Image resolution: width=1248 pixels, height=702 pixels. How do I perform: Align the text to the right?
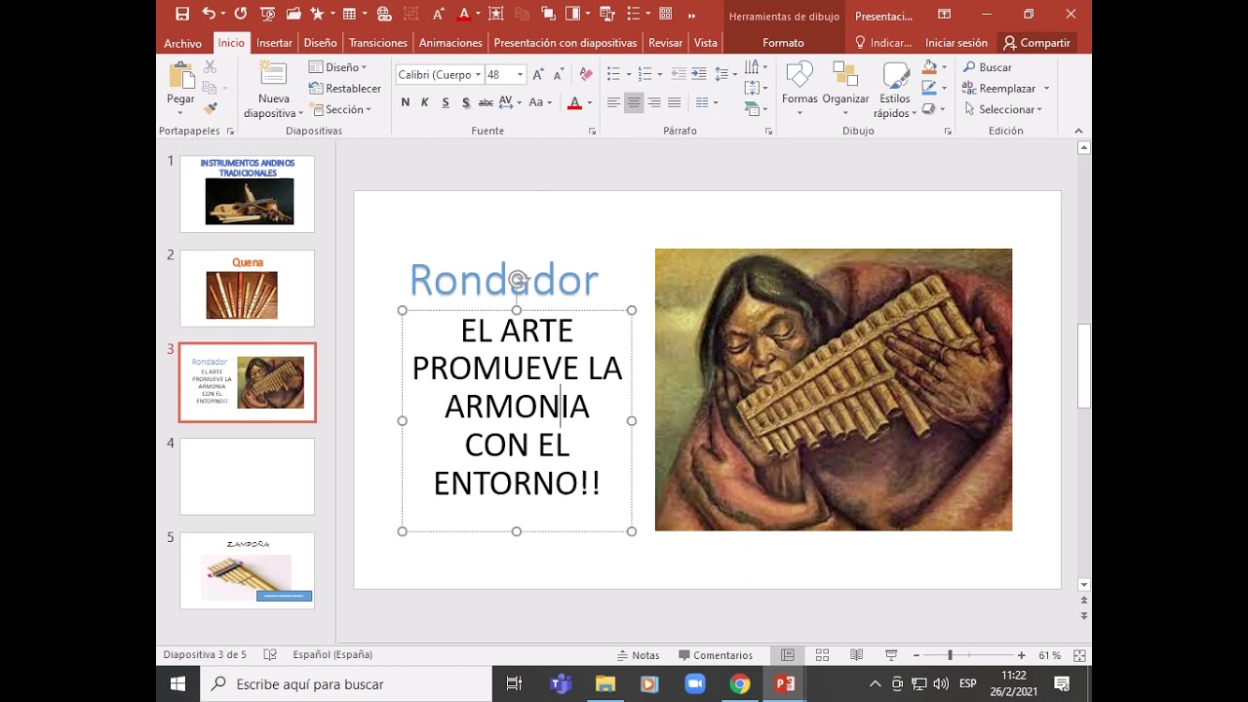tap(653, 102)
